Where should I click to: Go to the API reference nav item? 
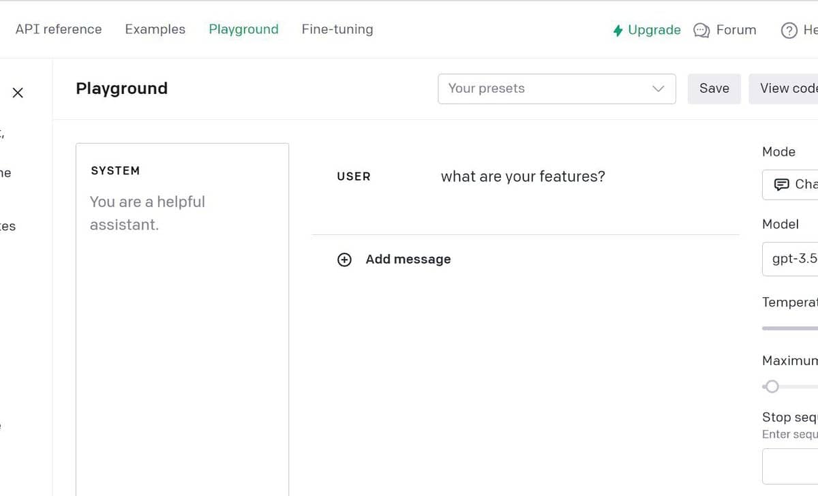coord(59,29)
